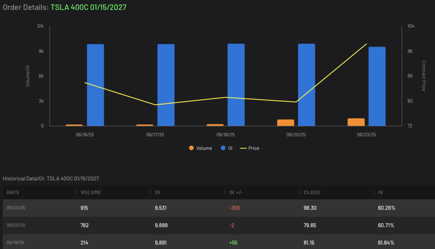Toggle the Price line in chart legend
The image size is (435, 249).
tap(249, 148)
